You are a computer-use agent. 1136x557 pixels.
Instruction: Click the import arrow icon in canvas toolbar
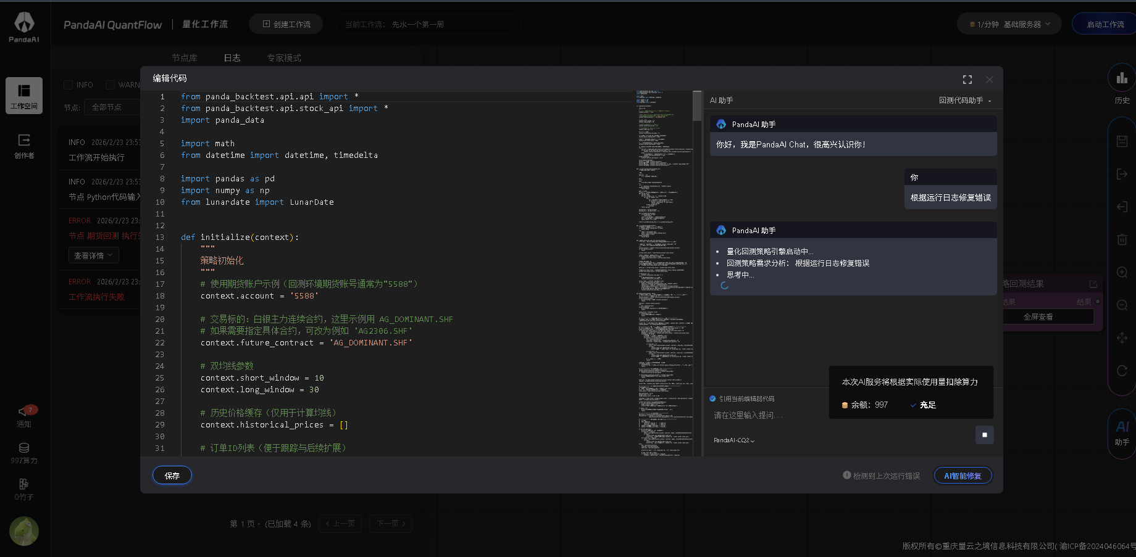(1122, 207)
